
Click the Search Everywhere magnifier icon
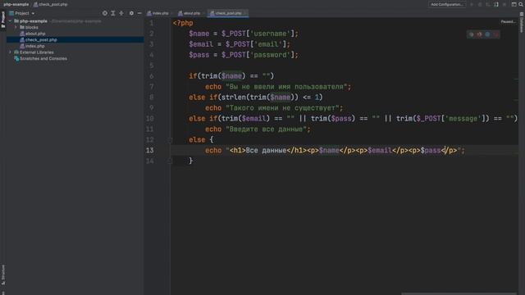(x=521, y=4)
